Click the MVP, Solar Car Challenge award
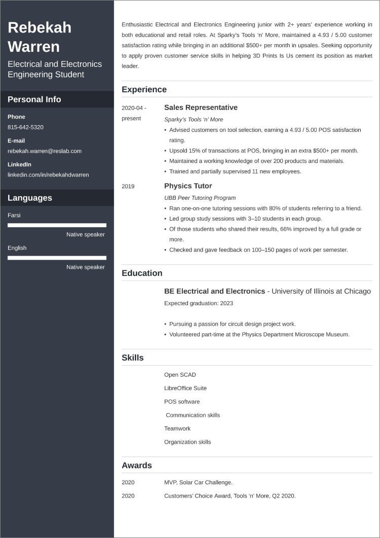380x538 pixels. 198,482
